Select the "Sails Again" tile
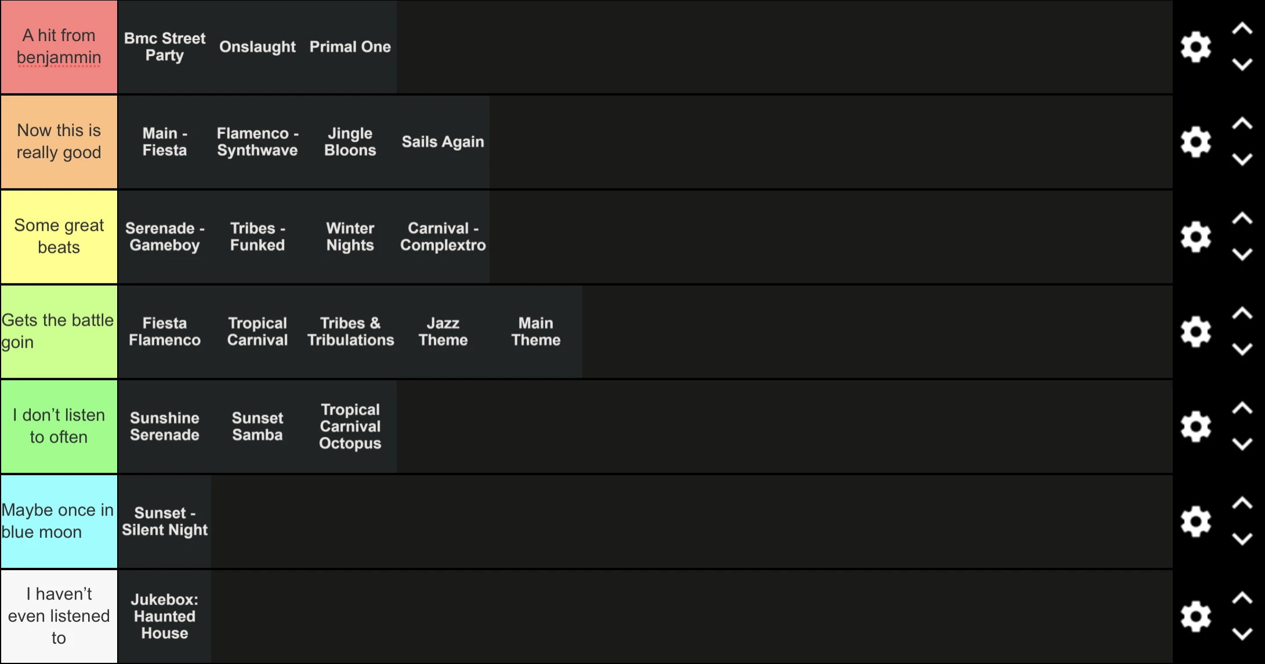The height and width of the screenshot is (664, 1265). click(x=443, y=142)
